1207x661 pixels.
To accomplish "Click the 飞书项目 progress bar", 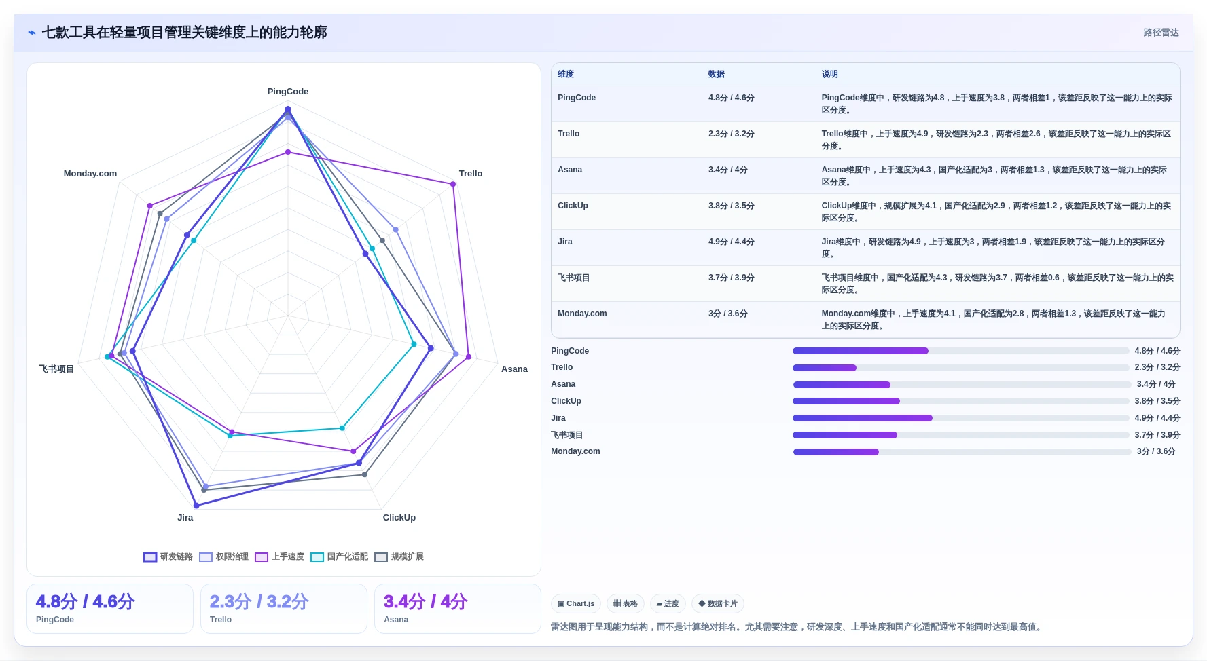I will pyautogui.click(x=960, y=435).
